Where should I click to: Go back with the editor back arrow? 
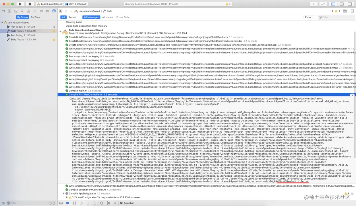click(66, 11)
